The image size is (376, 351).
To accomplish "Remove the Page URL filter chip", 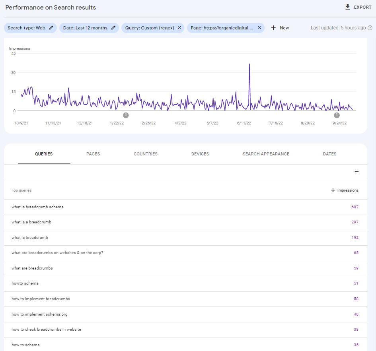I will pos(259,28).
